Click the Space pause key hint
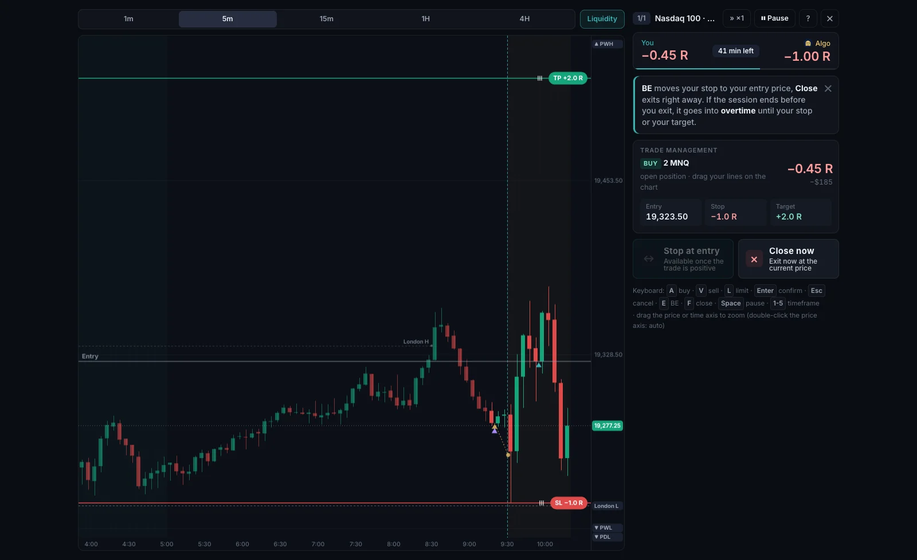Viewport: 917px width, 560px height. 731,303
